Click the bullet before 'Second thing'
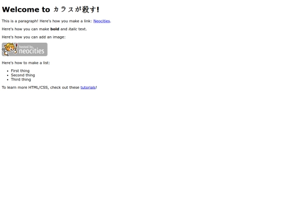This screenshot has height=219, width=292. click(x=8, y=75)
